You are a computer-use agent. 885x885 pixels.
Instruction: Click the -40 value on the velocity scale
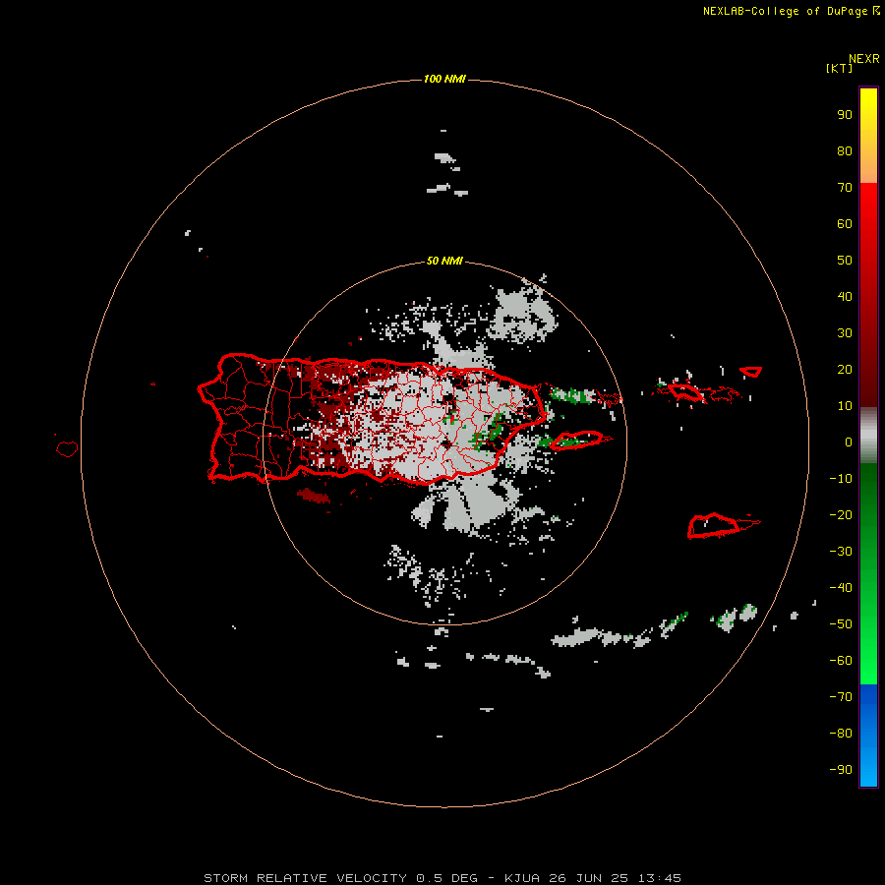[841, 588]
